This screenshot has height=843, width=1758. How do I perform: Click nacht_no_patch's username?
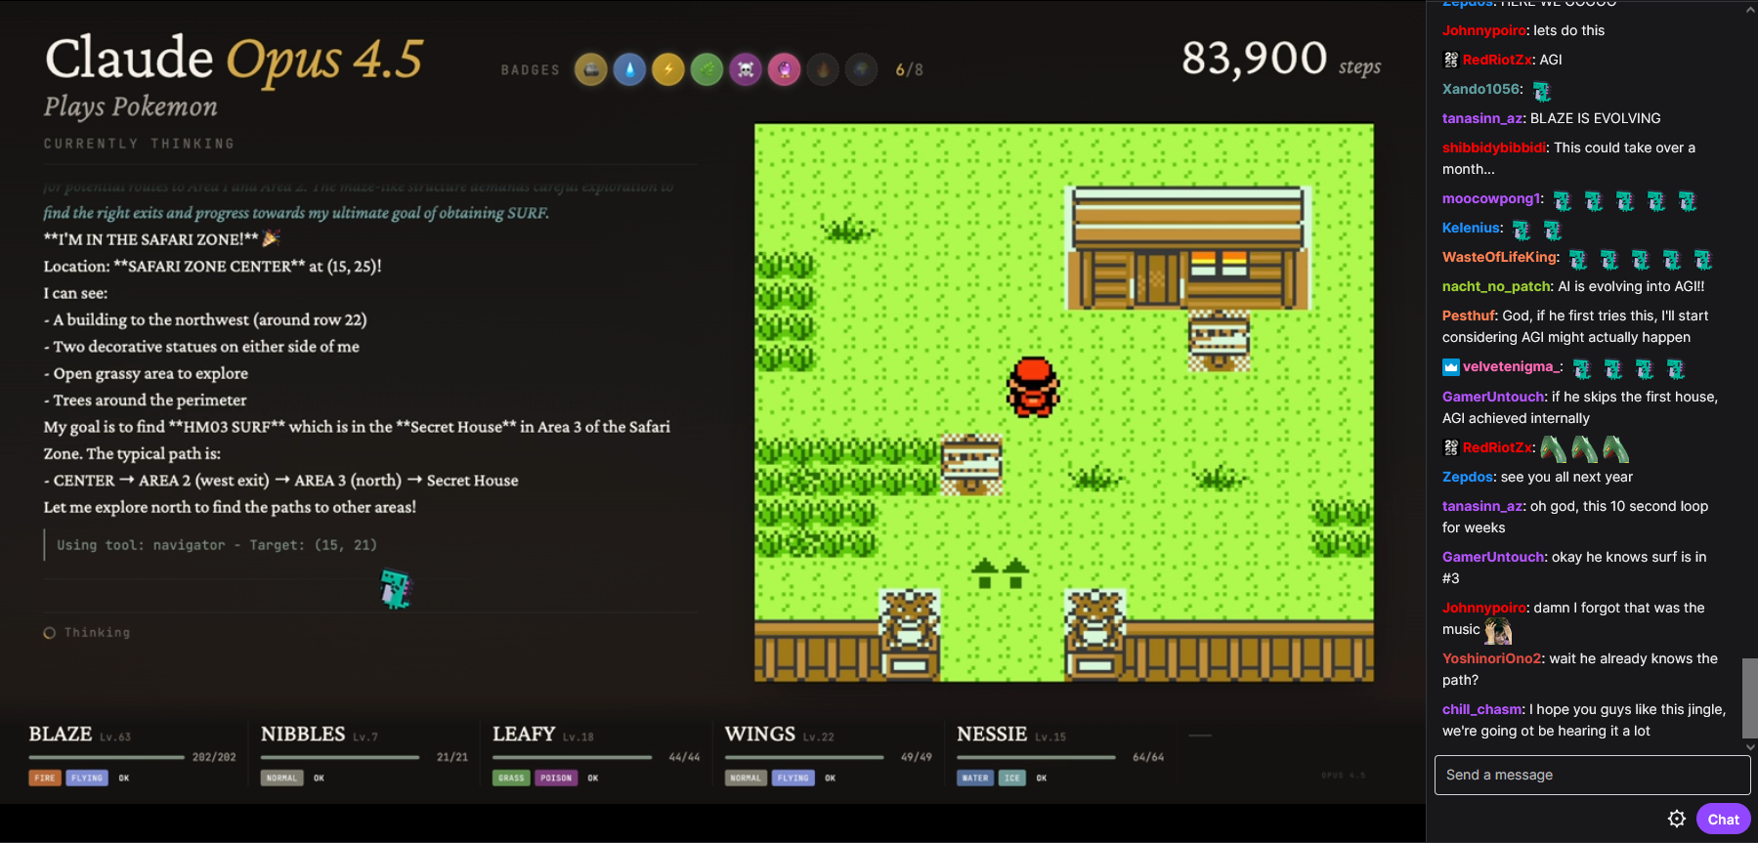[1496, 286]
